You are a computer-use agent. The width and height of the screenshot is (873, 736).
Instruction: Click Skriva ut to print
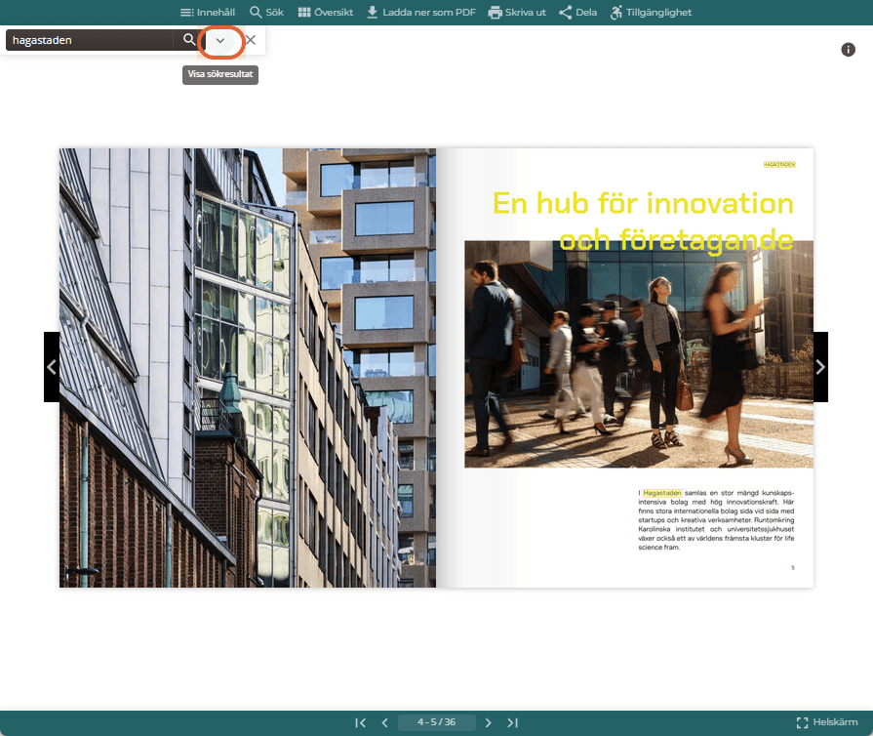(517, 13)
